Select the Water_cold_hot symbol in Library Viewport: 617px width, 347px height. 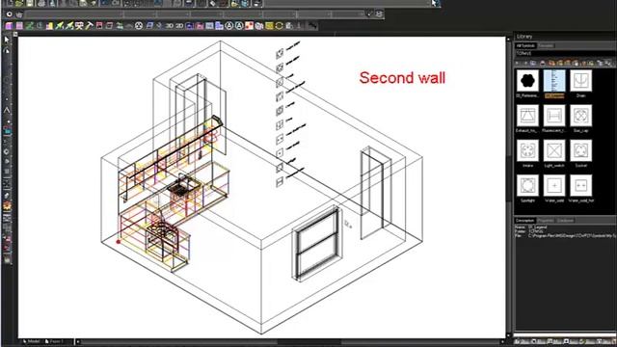click(x=580, y=185)
